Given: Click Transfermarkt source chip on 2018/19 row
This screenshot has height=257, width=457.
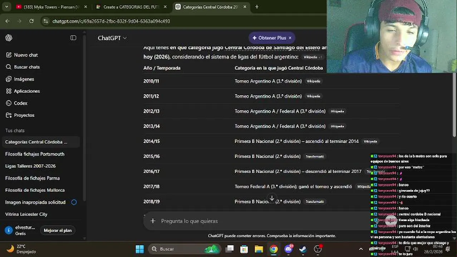Looking at the screenshot, I should [x=314, y=202].
